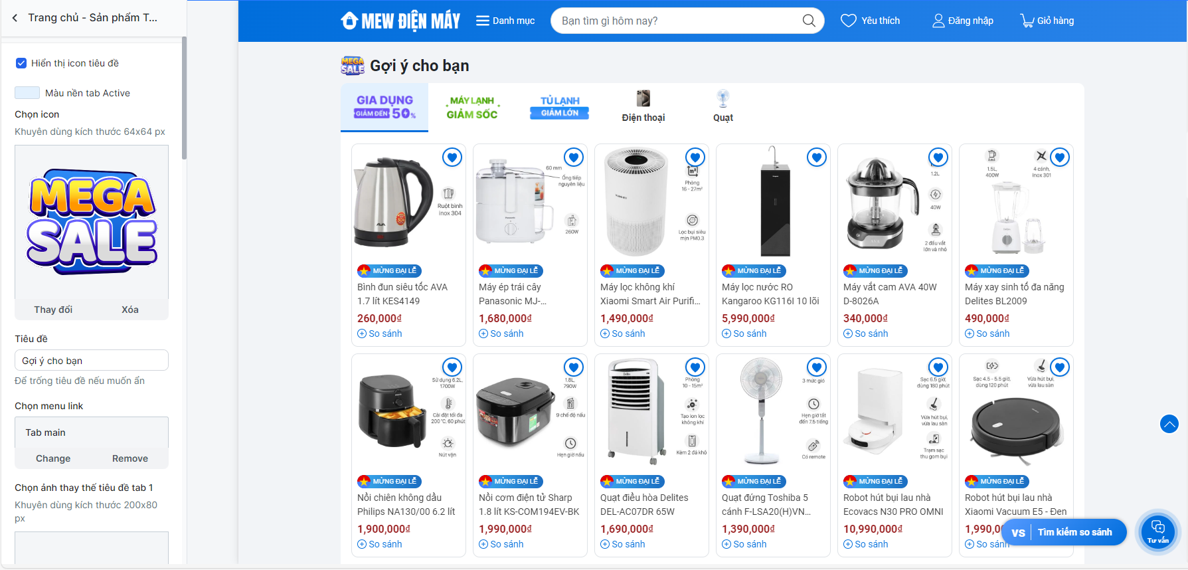
Task: Open the Tư vấn chat bubble
Action: [1158, 531]
